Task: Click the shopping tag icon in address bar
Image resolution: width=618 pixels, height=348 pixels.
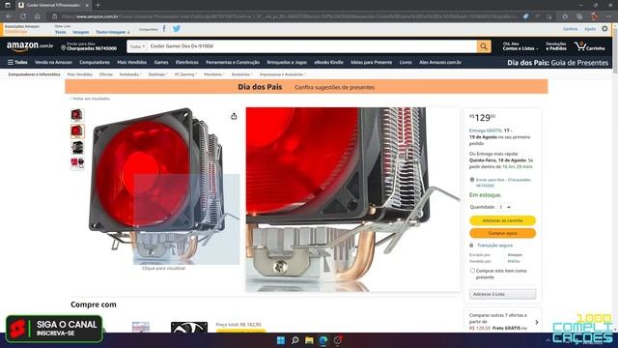Action: [525, 16]
